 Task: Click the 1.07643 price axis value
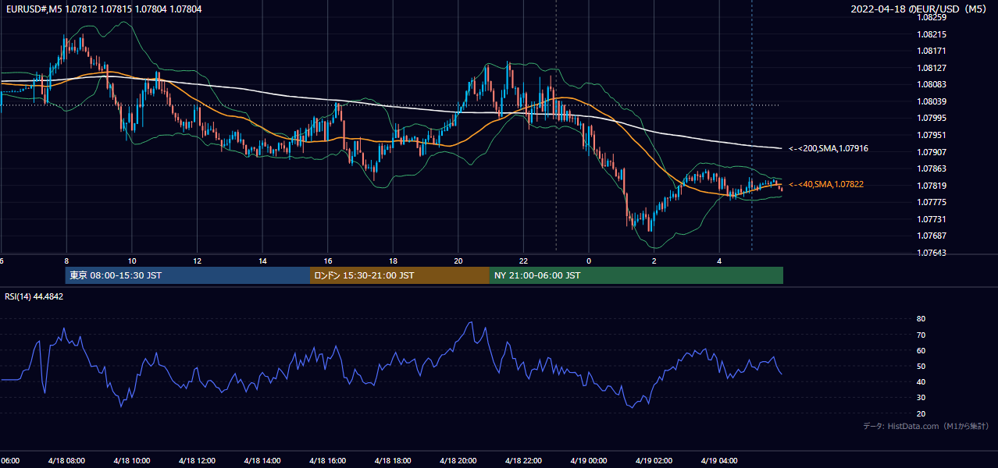coord(931,253)
